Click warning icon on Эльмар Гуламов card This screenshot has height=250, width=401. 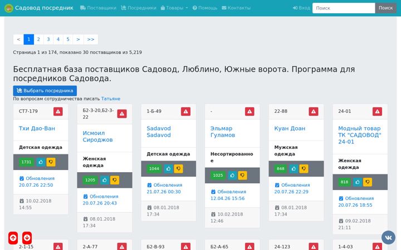click(x=250, y=112)
